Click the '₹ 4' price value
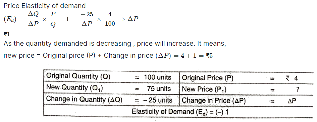The width and height of the screenshot is (317, 122). [x=292, y=78]
